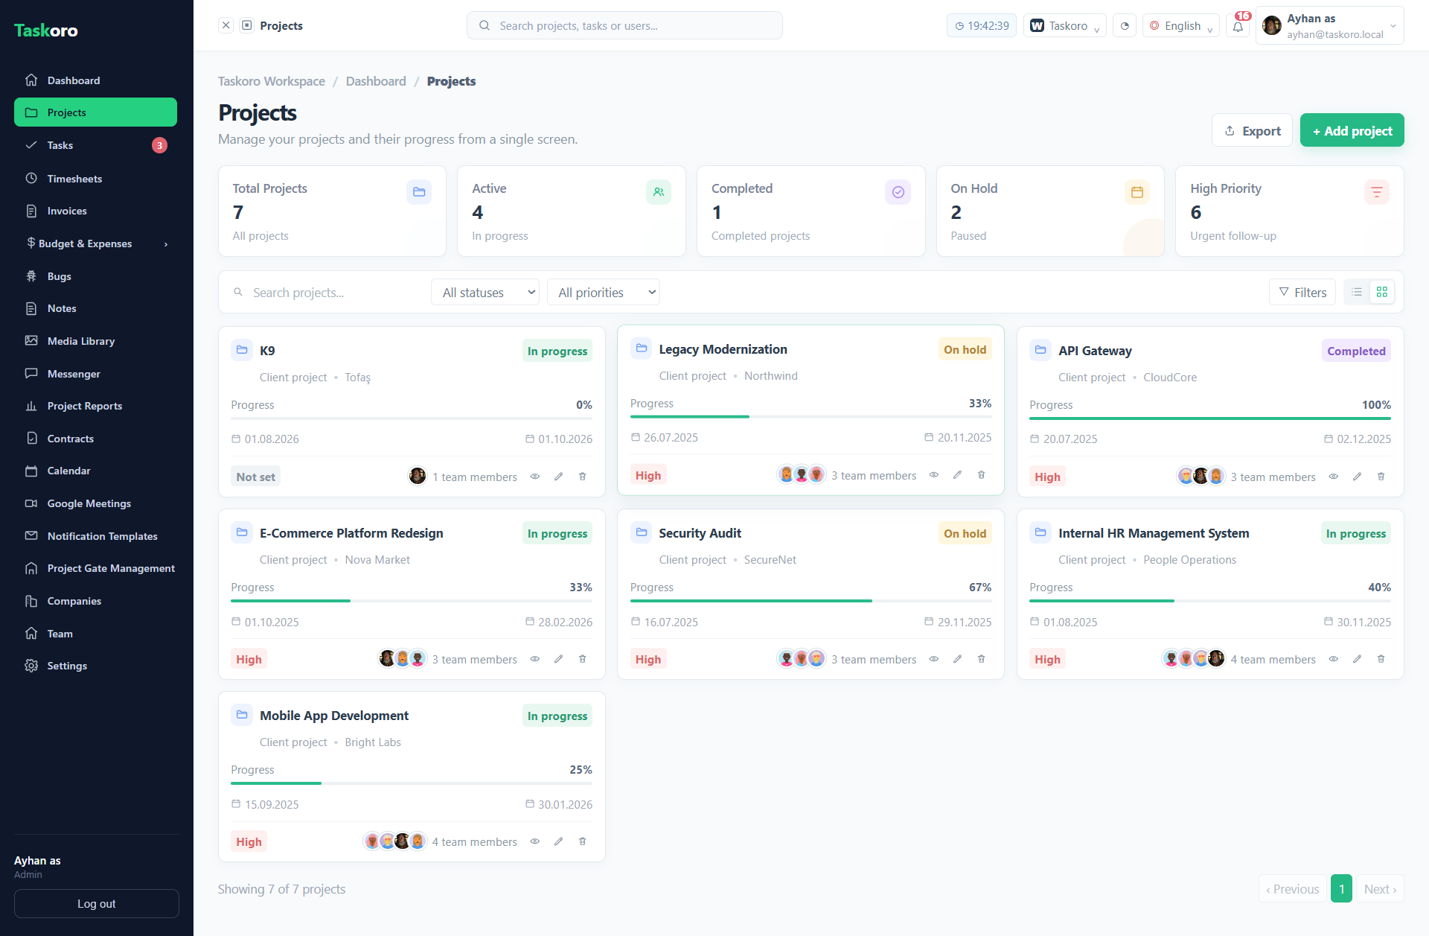
Task: Open the Filters button
Action: [1302, 293]
